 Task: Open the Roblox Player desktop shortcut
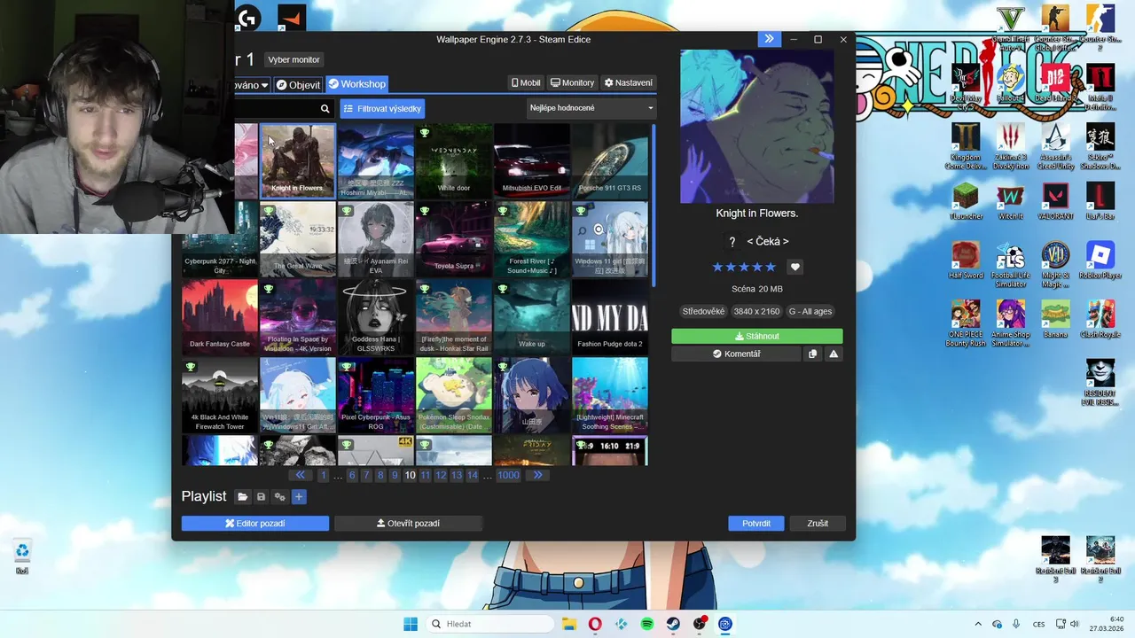(1100, 261)
